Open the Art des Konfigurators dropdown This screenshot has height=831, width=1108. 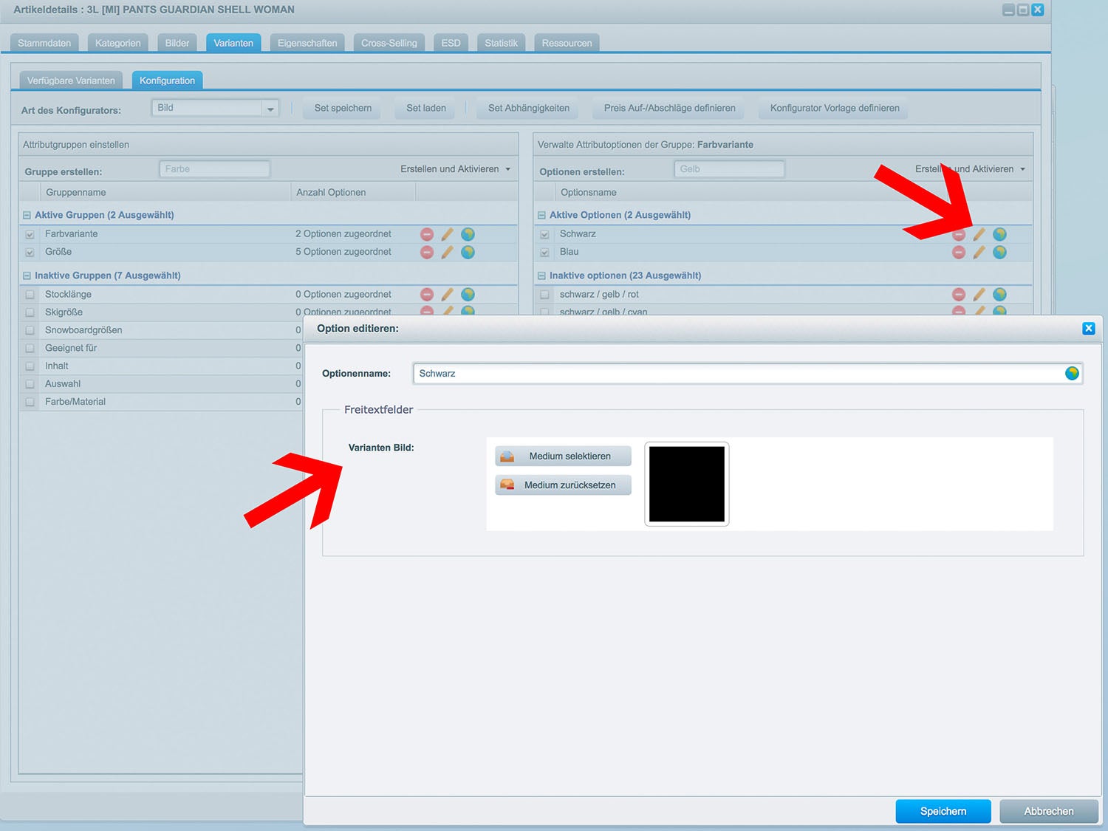[x=270, y=109]
